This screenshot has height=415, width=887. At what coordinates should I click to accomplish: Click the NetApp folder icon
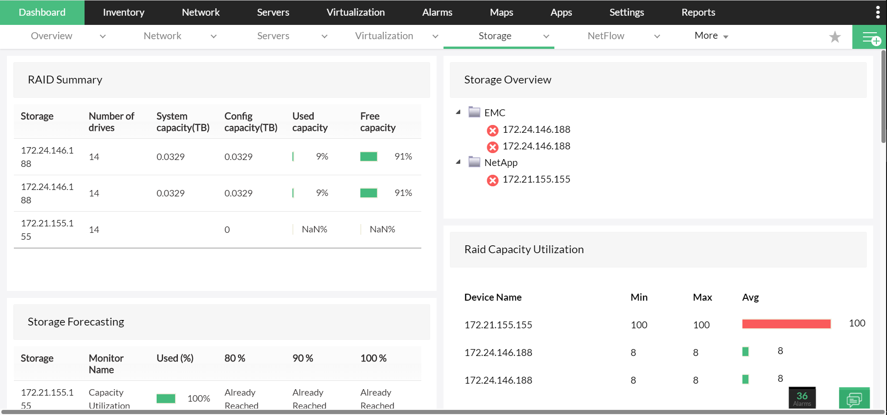(x=474, y=162)
